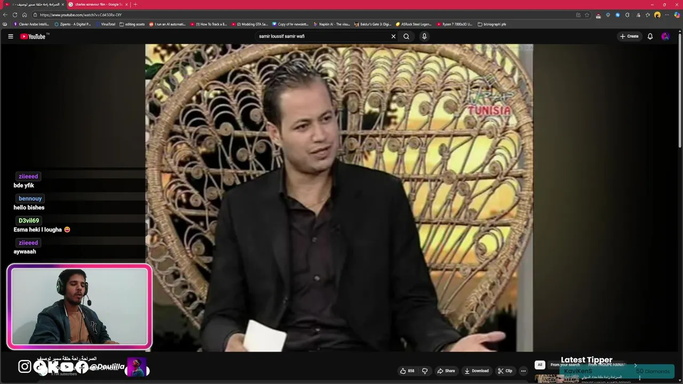The width and height of the screenshot is (683, 384).
Task: Open a new browser tab
Action: coord(135,4)
